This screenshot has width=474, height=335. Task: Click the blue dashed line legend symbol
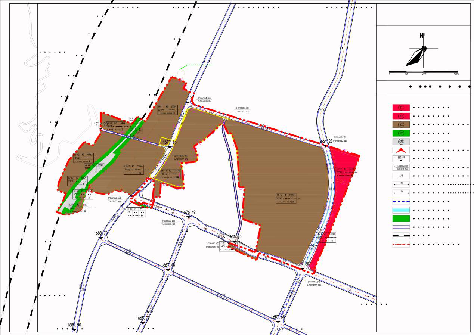pyautogui.click(x=401, y=201)
